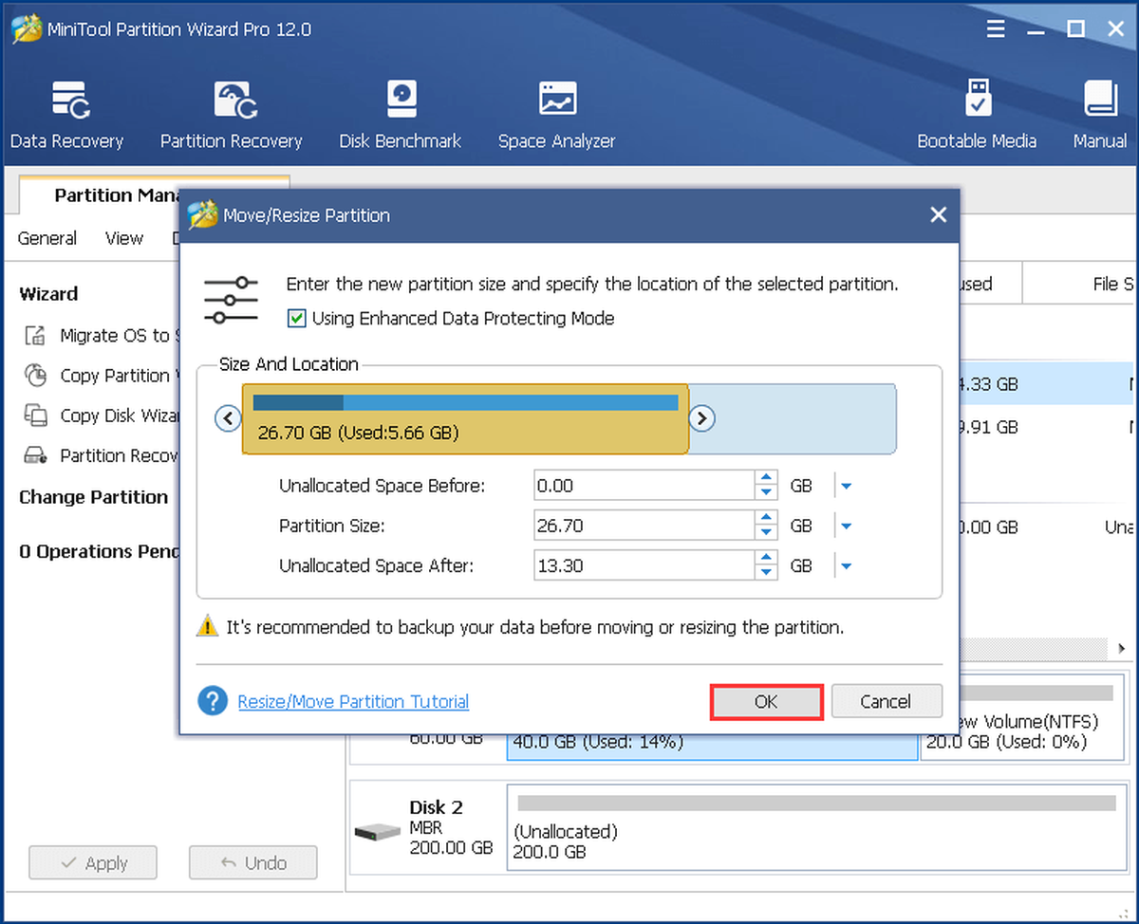Viewport: 1139px width, 924px height.
Task: Select the Disk 2 unallocated 200.0 GB block
Action: (x=816, y=828)
